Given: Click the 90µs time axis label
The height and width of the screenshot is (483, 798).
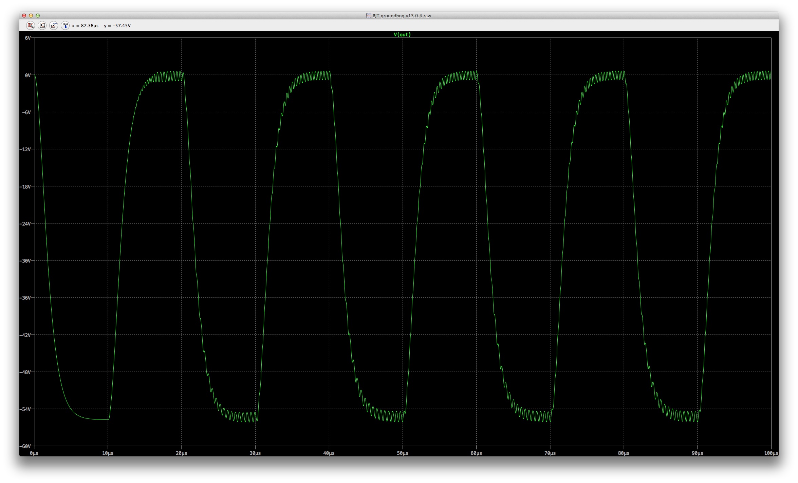Looking at the screenshot, I should point(698,453).
